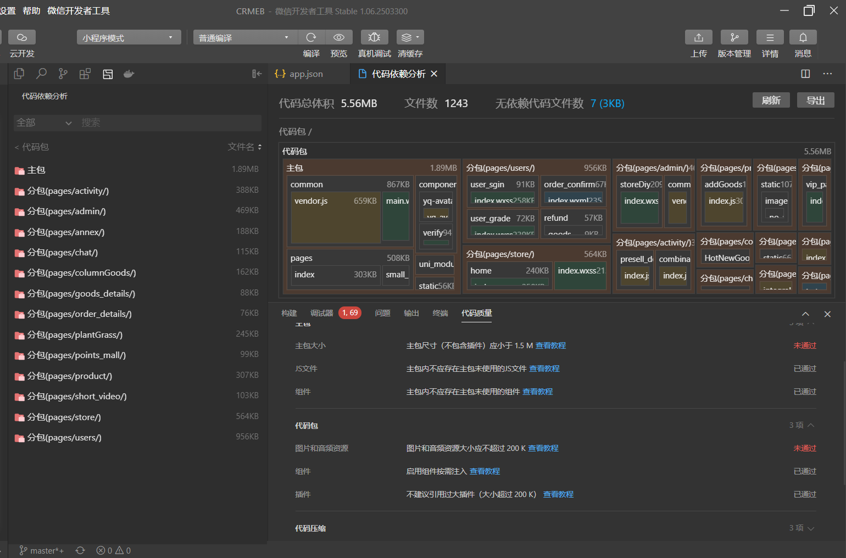The height and width of the screenshot is (558, 846).
Task: Click the 刷新 button
Action: coord(771,100)
